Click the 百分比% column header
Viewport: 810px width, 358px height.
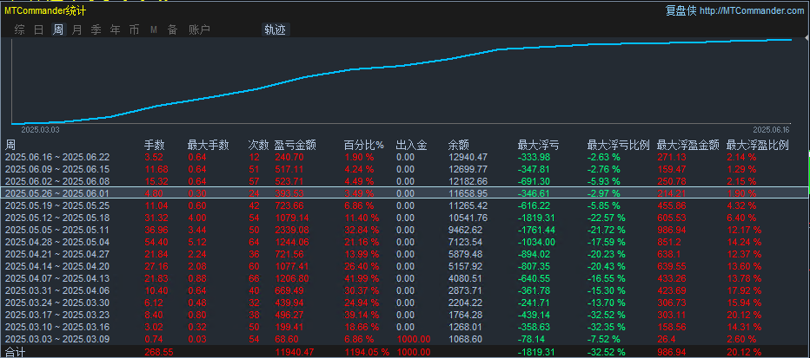click(364, 146)
